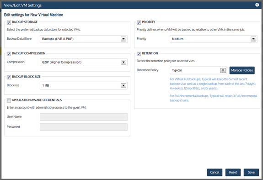Click the Reset button
The width and height of the screenshot is (263, 180).
[x=233, y=172]
